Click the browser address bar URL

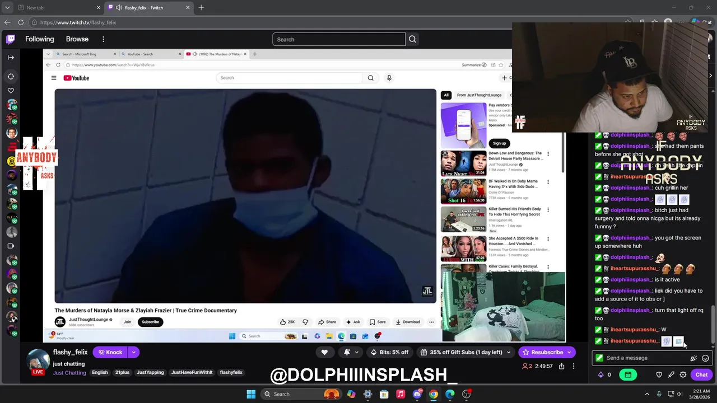(x=78, y=22)
